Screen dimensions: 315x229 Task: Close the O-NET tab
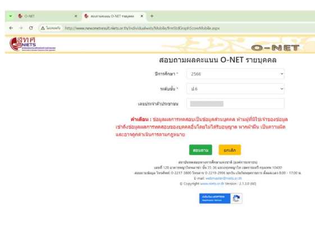coord(76,16)
